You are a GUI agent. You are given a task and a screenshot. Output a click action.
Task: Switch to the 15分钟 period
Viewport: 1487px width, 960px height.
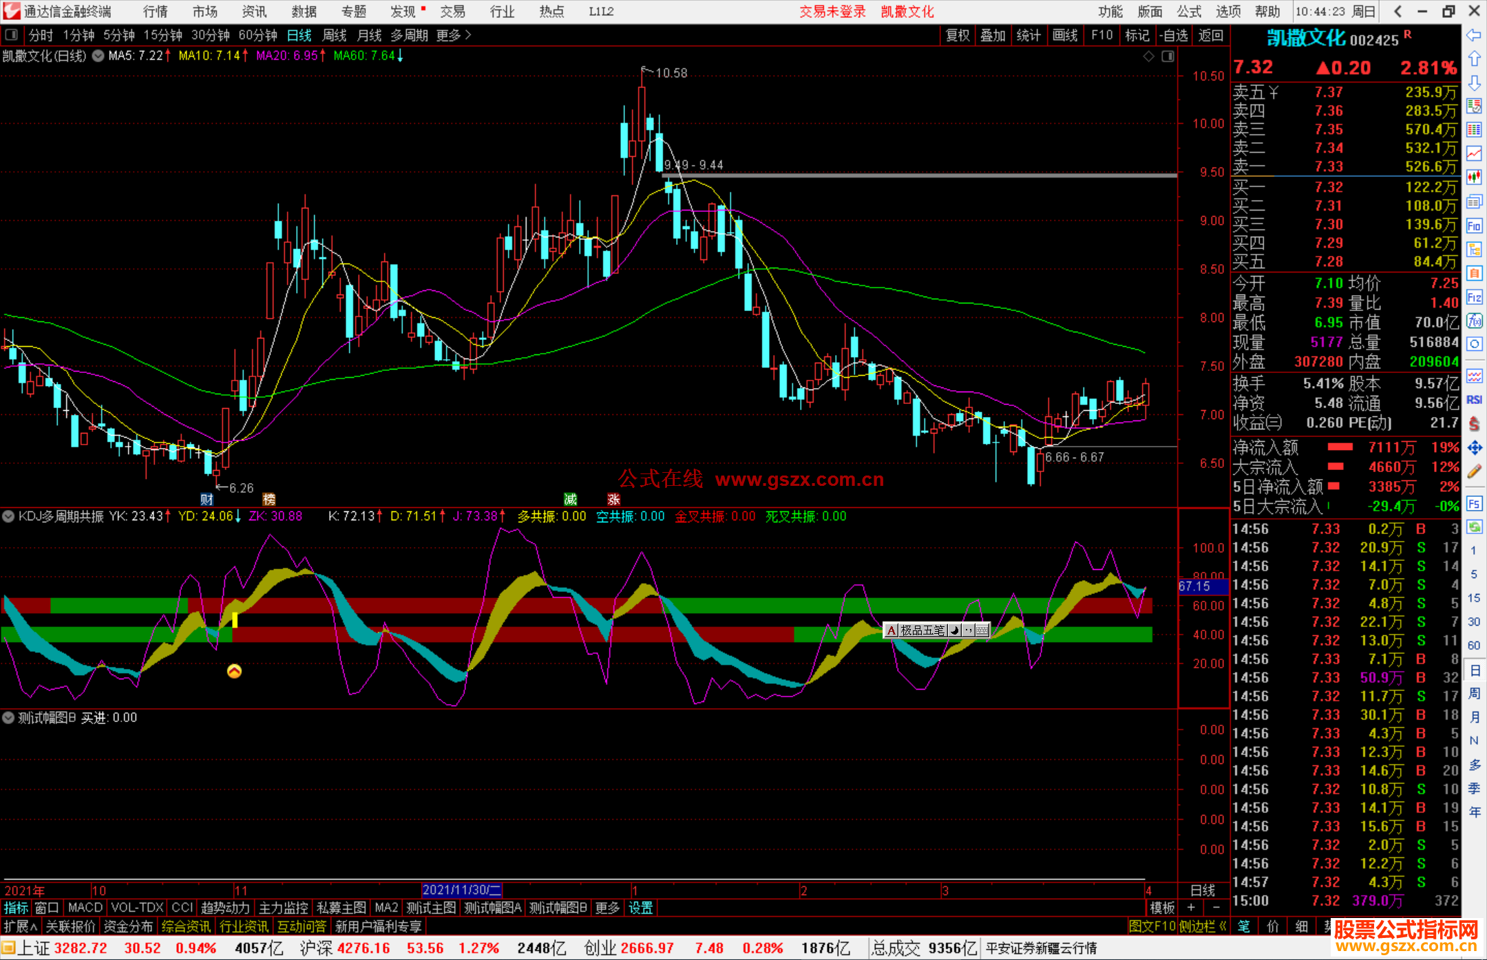pos(163,35)
